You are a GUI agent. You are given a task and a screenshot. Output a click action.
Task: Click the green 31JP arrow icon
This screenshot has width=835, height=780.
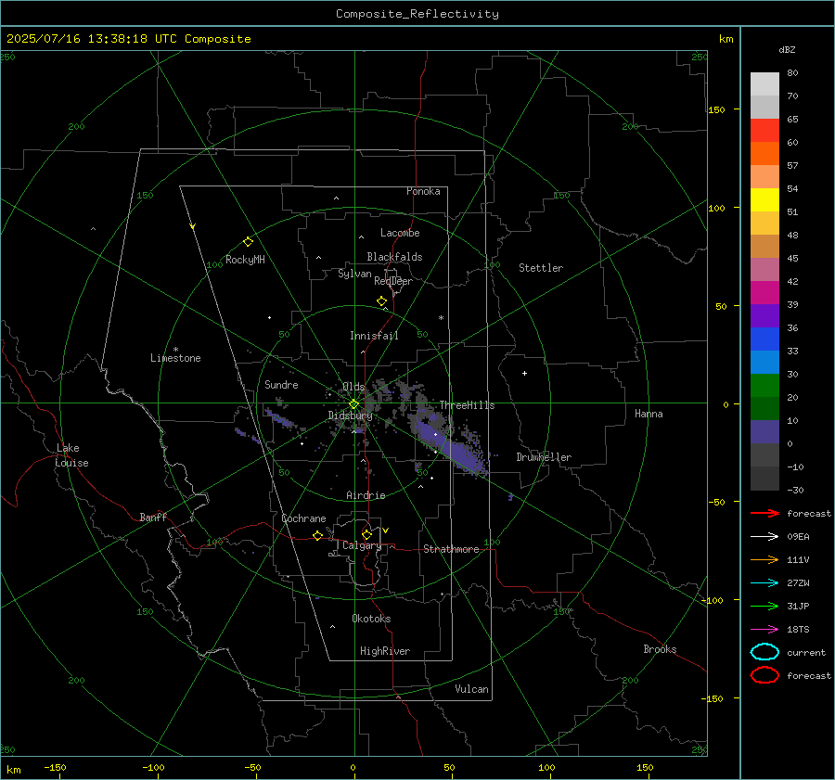point(764,606)
